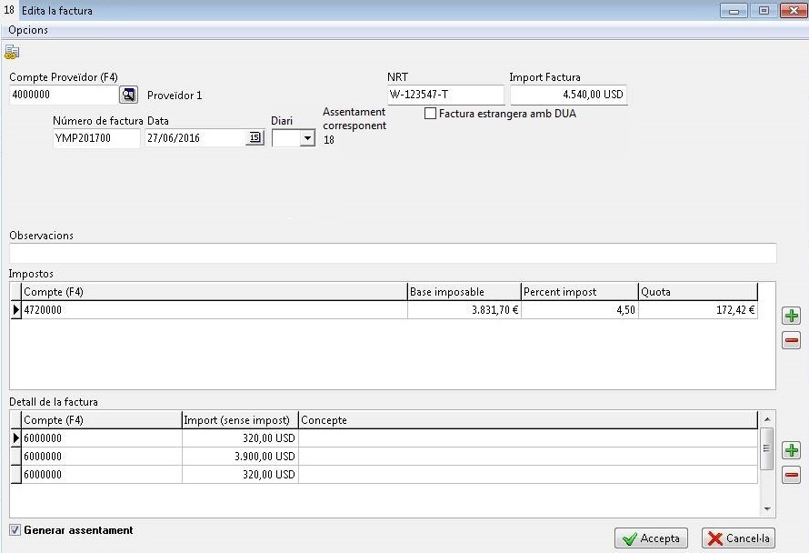This screenshot has height=553, width=809.
Task: Click the linked documents toolbar icon under Opcions
Action: pyautogui.click(x=12, y=52)
